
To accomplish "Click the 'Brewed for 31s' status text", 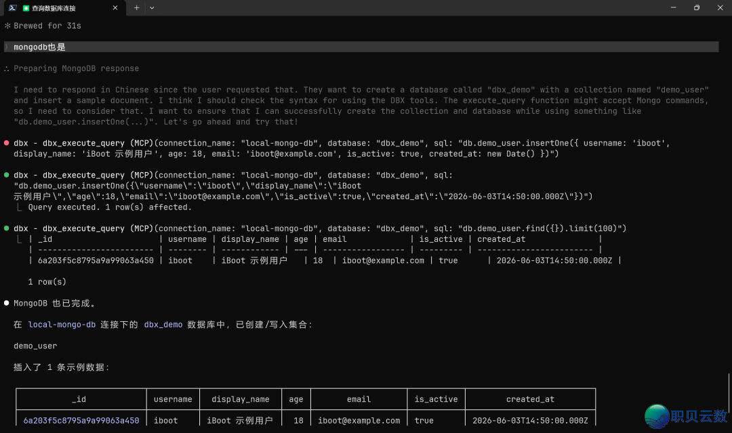I will (x=47, y=26).
